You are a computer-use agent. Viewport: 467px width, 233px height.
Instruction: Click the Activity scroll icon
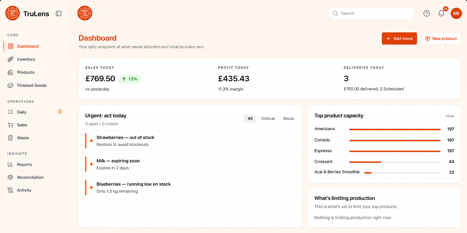coord(11,190)
